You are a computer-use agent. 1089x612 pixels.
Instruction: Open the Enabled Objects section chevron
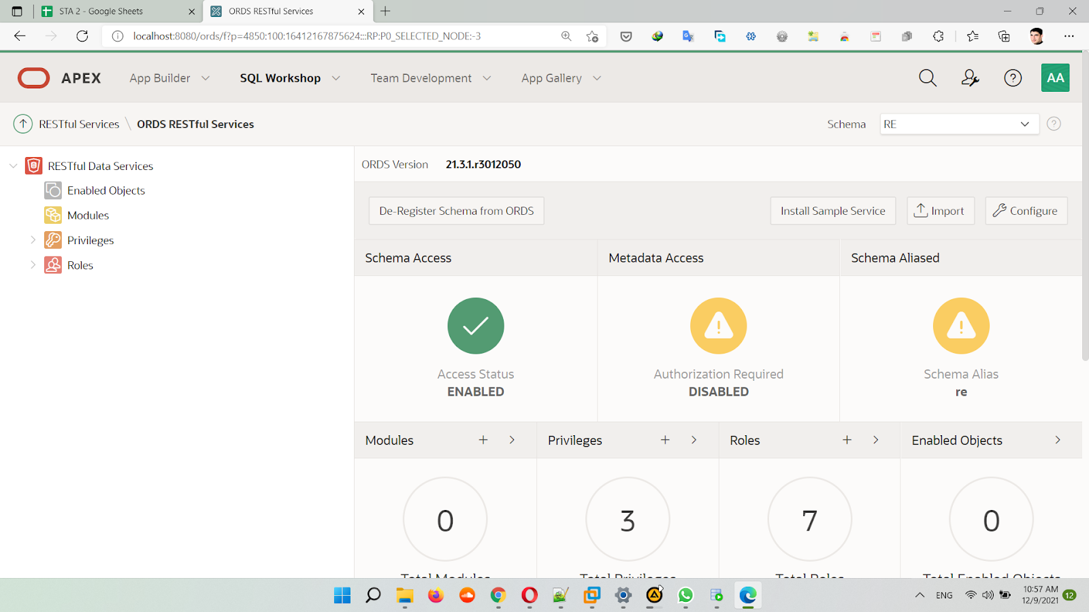1057,440
